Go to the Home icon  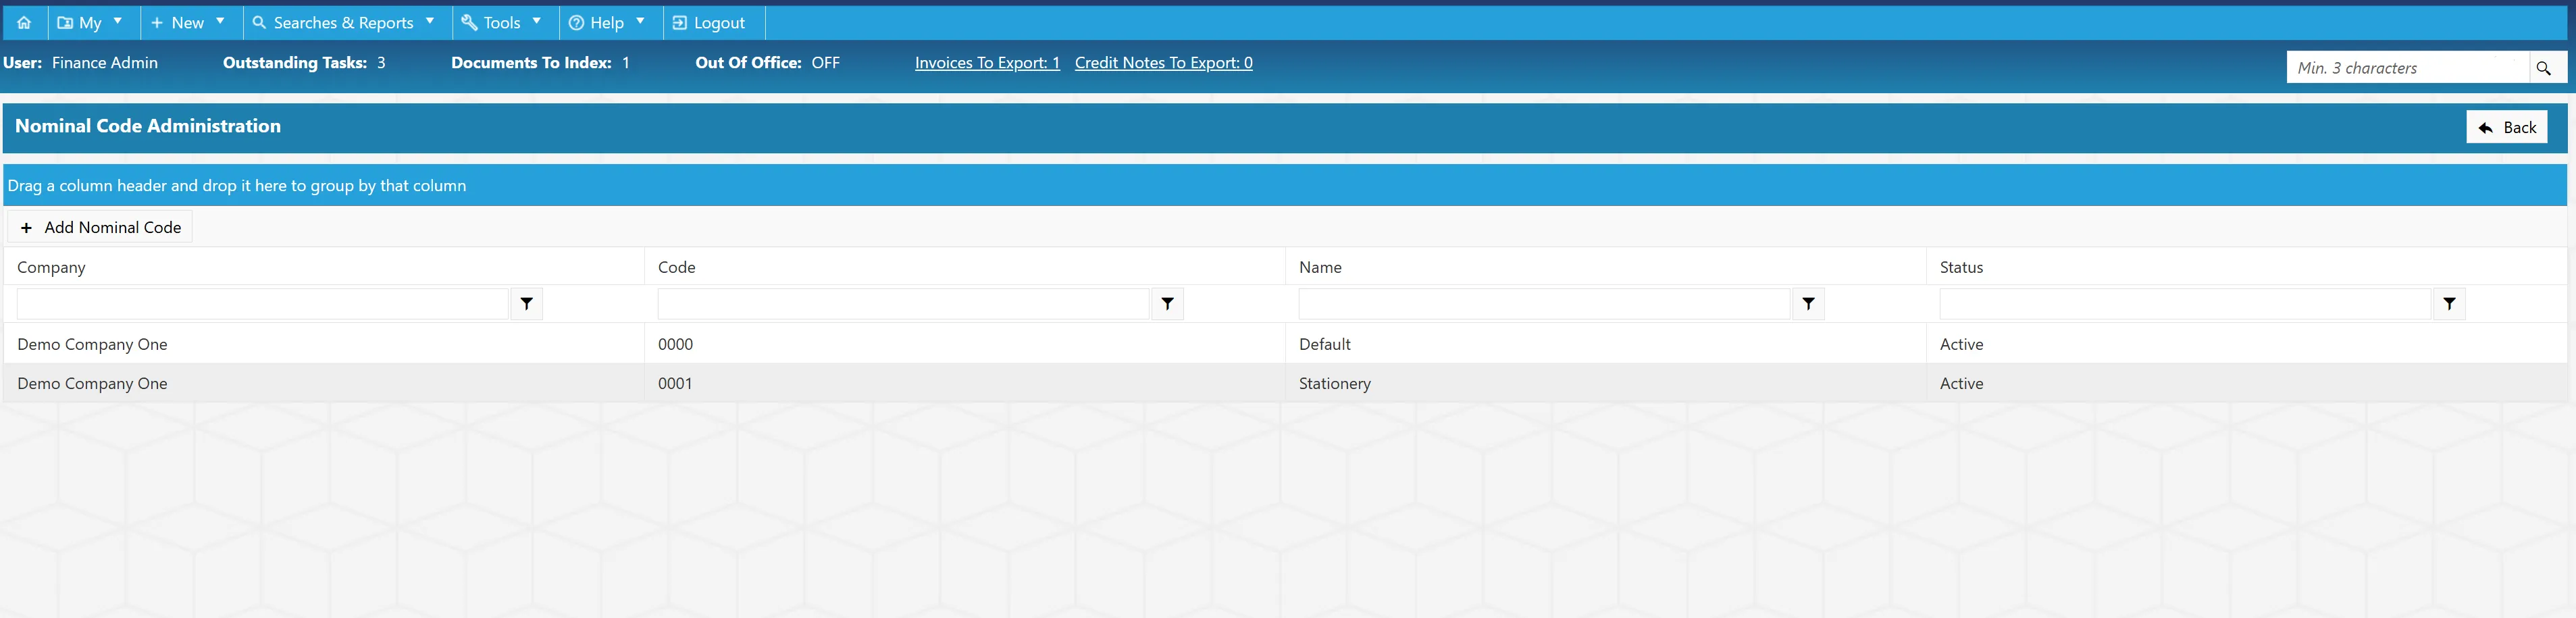click(24, 22)
